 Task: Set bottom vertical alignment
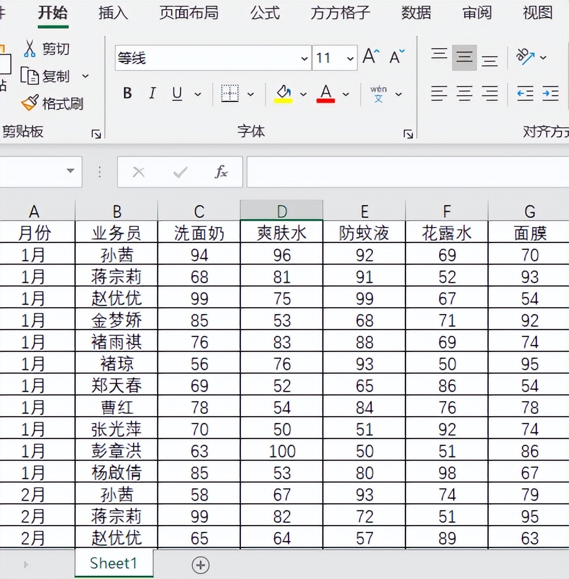(x=490, y=61)
